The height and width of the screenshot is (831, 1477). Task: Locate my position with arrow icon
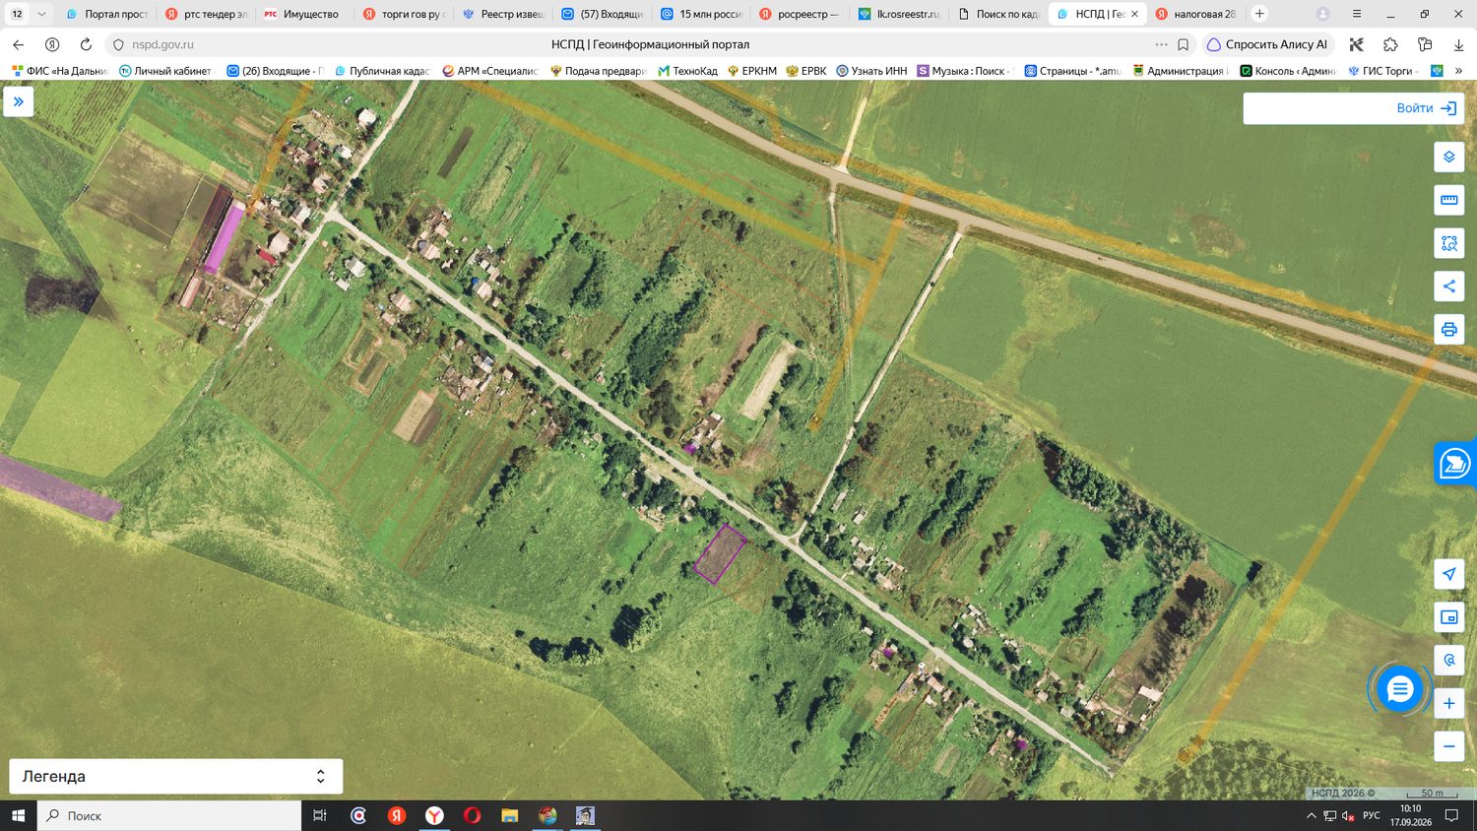pos(1448,574)
